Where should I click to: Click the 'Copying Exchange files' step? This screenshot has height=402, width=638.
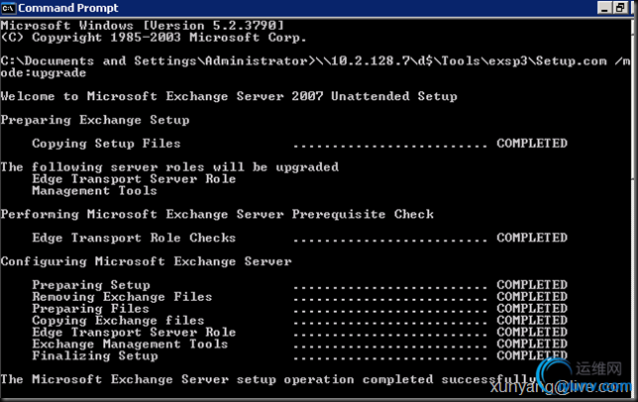118,320
